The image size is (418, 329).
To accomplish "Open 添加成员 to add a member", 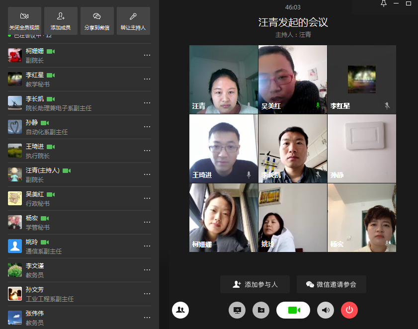I will point(61,21).
